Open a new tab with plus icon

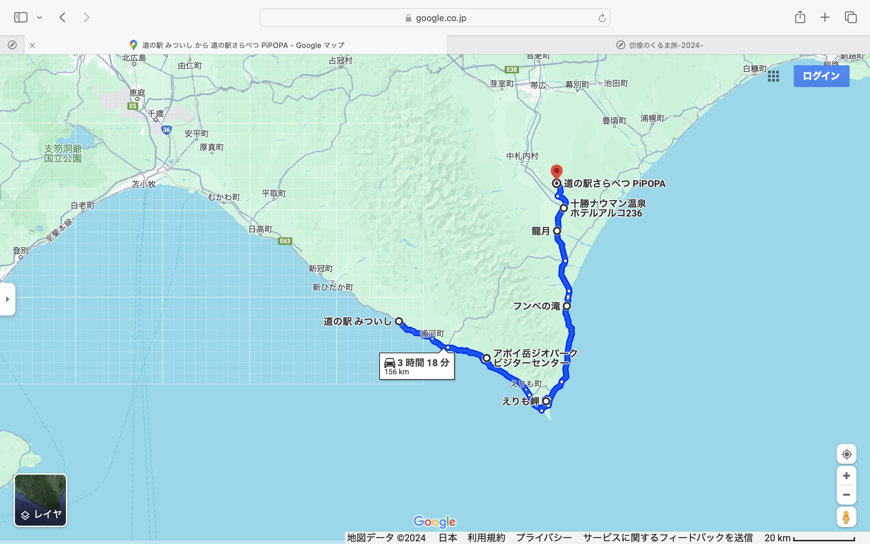click(825, 17)
